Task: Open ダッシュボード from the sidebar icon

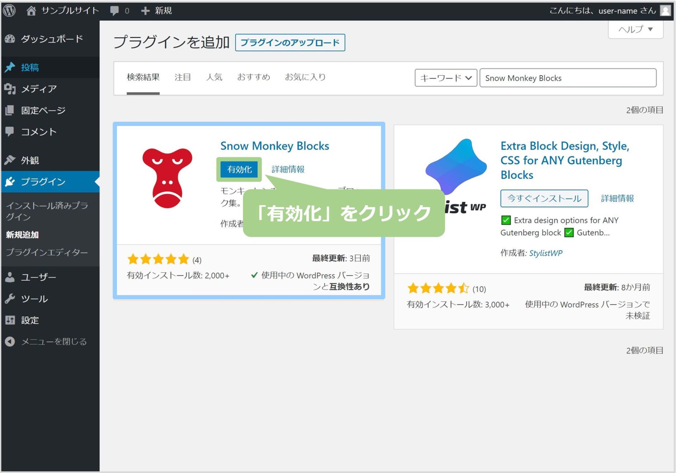Action: [10, 39]
